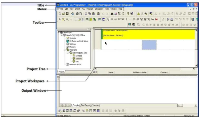This screenshot has width=200, height=117.
Task: Click the yellow-highlighted zoom magnifier icon
Action: tap(63, 19)
